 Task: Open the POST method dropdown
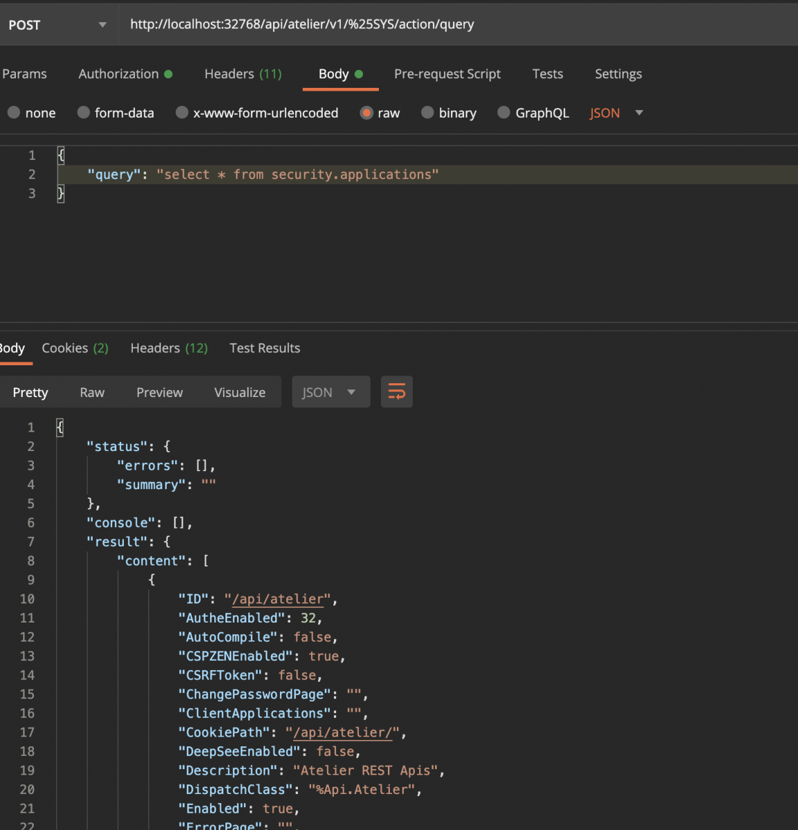coord(58,25)
